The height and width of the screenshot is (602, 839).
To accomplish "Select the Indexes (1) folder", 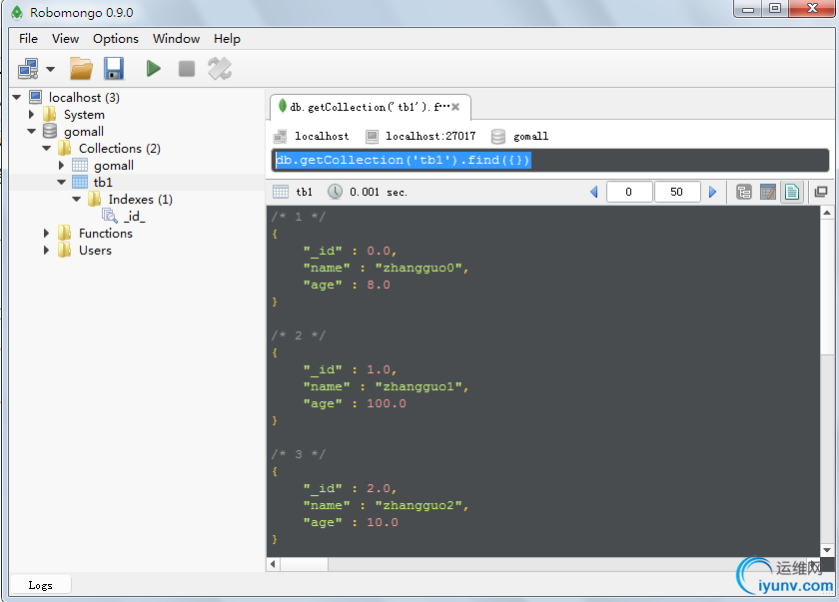I will point(140,200).
